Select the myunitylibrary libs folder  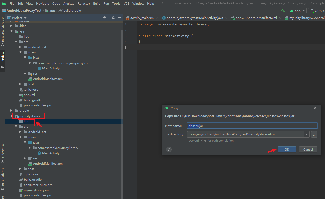pos(24,121)
